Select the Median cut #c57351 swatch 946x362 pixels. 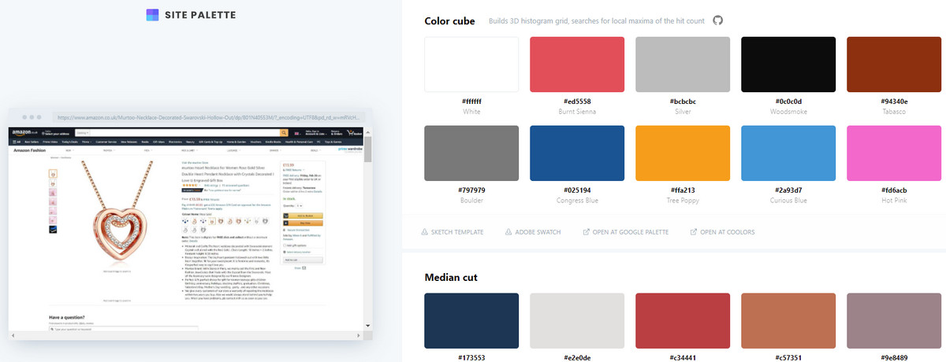point(788,320)
